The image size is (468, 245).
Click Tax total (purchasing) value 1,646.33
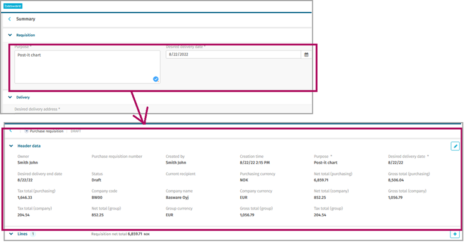click(x=24, y=198)
